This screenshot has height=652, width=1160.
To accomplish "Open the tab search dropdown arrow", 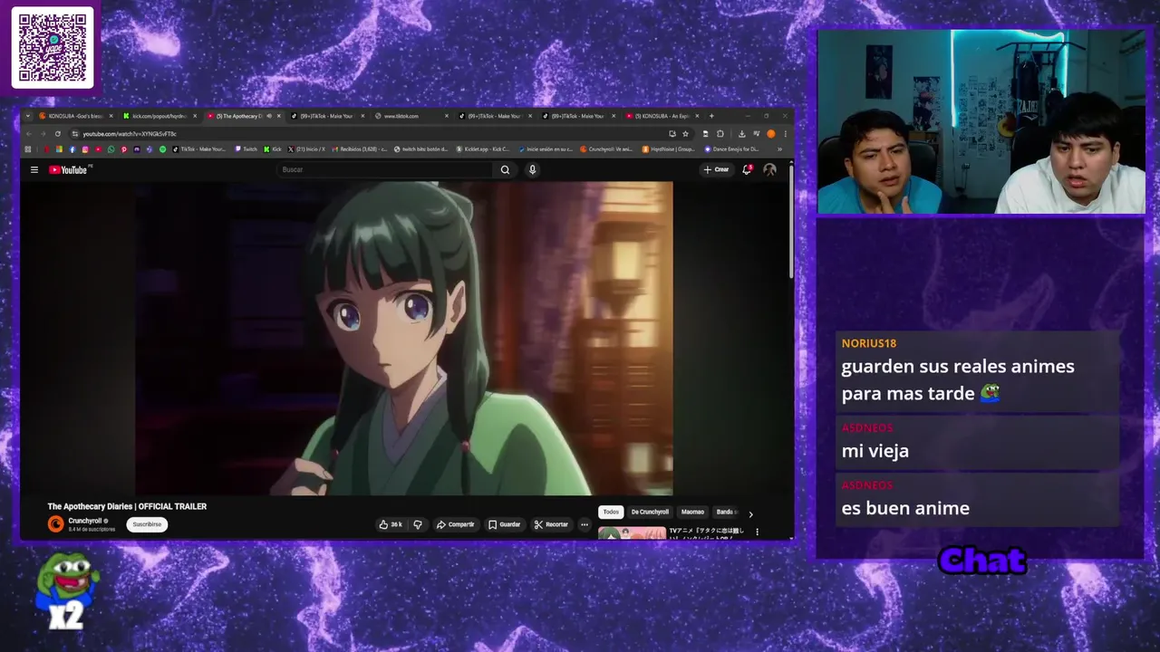I will [28, 116].
